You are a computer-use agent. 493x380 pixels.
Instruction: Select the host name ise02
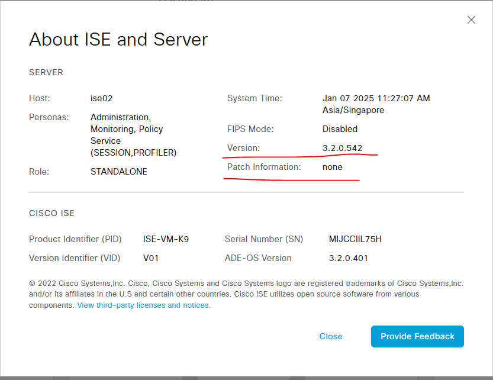click(101, 98)
